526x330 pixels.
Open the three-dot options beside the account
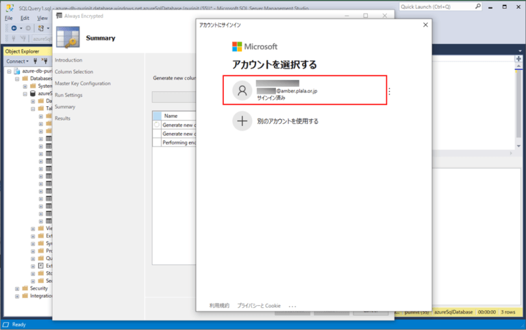click(x=390, y=91)
